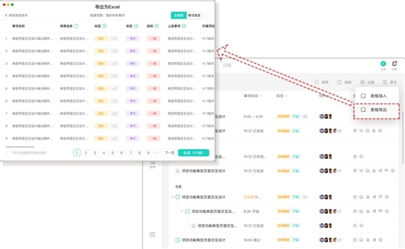Open the notification bell icon
Screen dimensions: 405x249
[394, 63]
